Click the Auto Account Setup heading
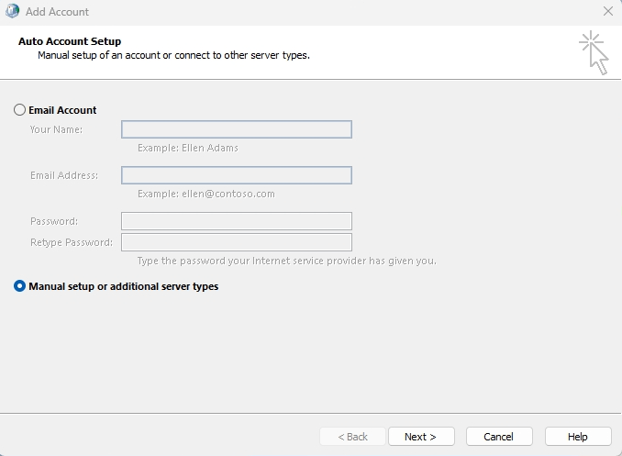Image resolution: width=622 pixels, height=456 pixels. [x=70, y=41]
